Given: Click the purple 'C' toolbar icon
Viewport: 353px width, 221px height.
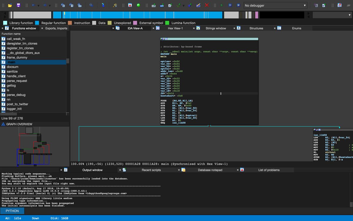Looking at the screenshot, I should coord(316,5).
